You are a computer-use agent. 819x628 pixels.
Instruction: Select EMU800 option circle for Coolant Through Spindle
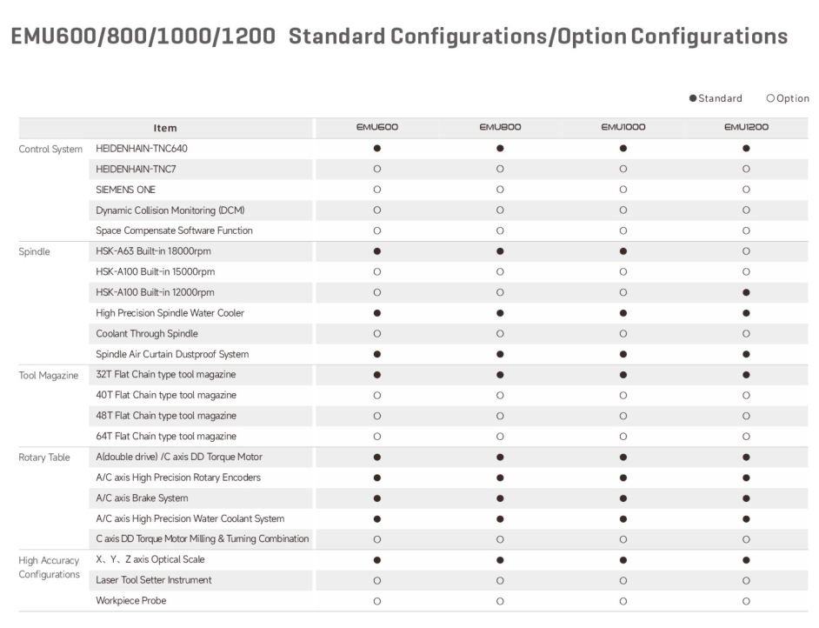click(500, 333)
